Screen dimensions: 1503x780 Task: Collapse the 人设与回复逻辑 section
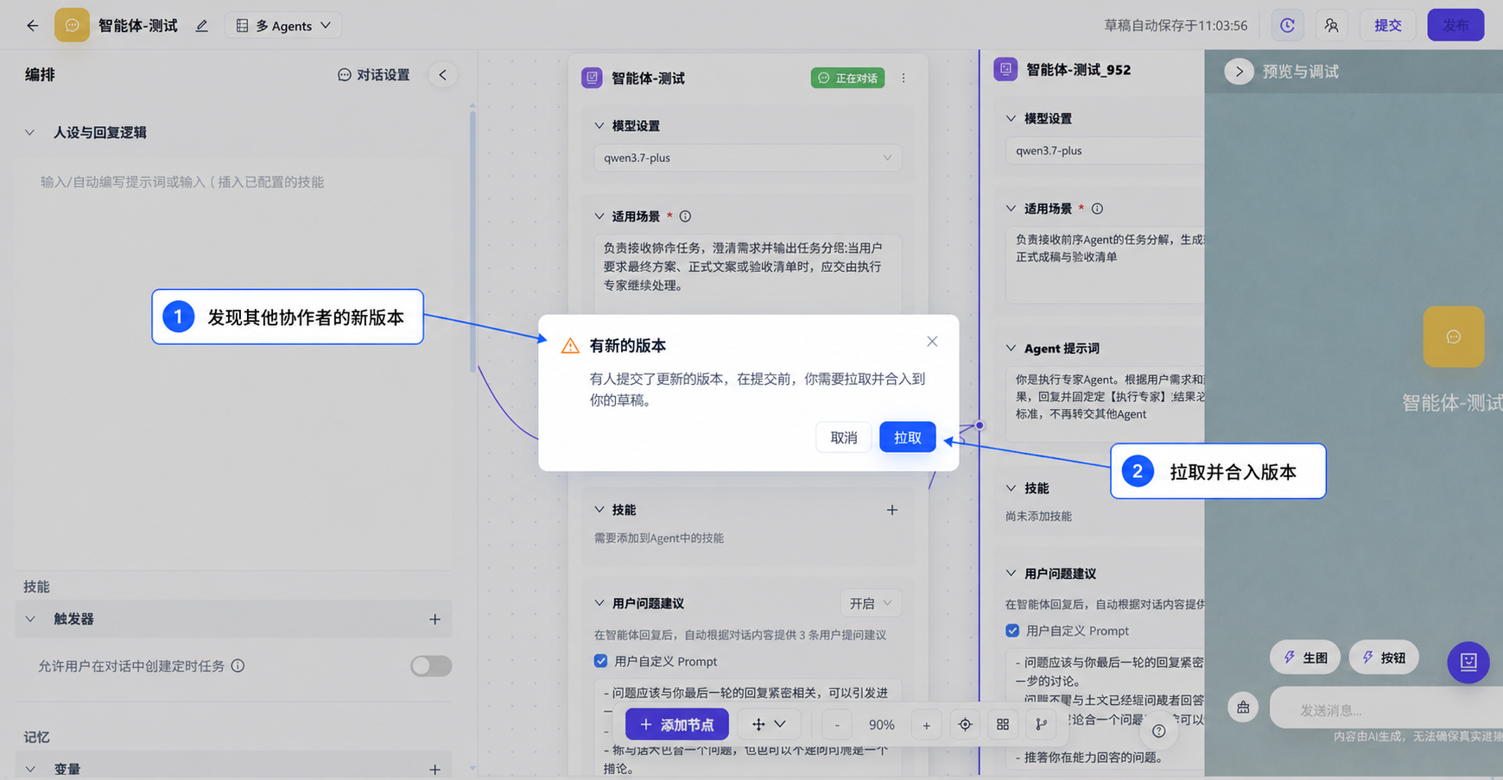tap(29, 133)
